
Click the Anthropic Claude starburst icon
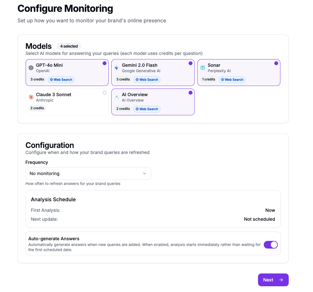pyautogui.click(x=31, y=97)
